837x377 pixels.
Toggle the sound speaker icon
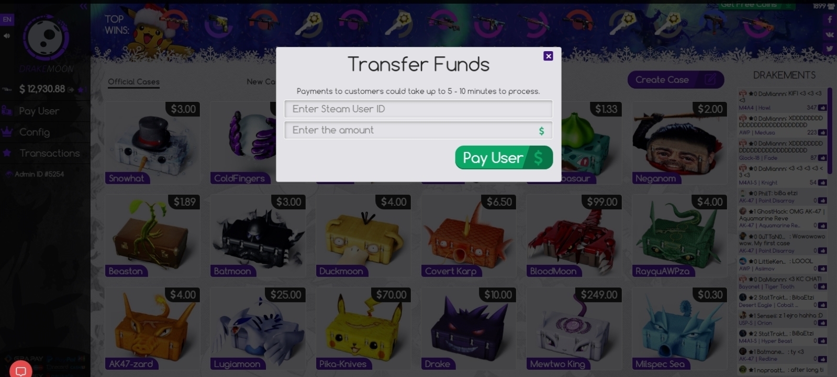click(7, 36)
